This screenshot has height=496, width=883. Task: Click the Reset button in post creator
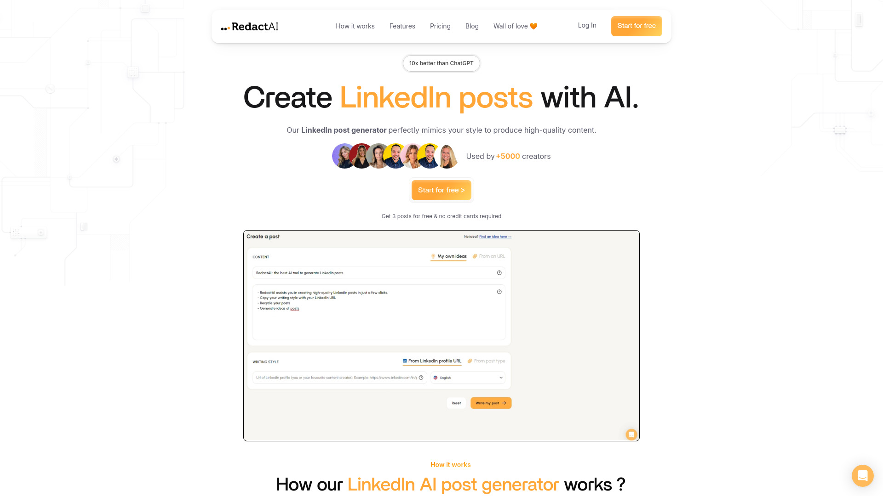(x=456, y=403)
